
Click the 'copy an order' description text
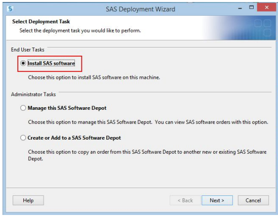[147, 155]
